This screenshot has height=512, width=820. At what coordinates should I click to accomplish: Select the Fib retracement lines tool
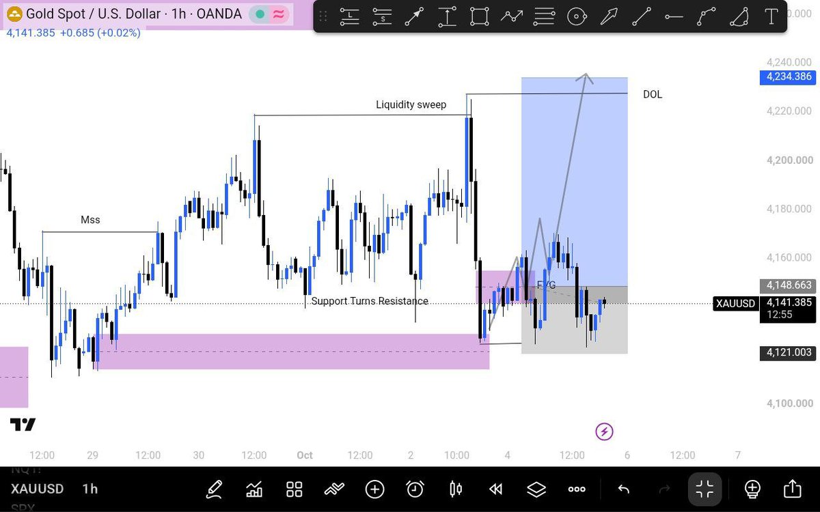pyautogui.click(x=545, y=16)
